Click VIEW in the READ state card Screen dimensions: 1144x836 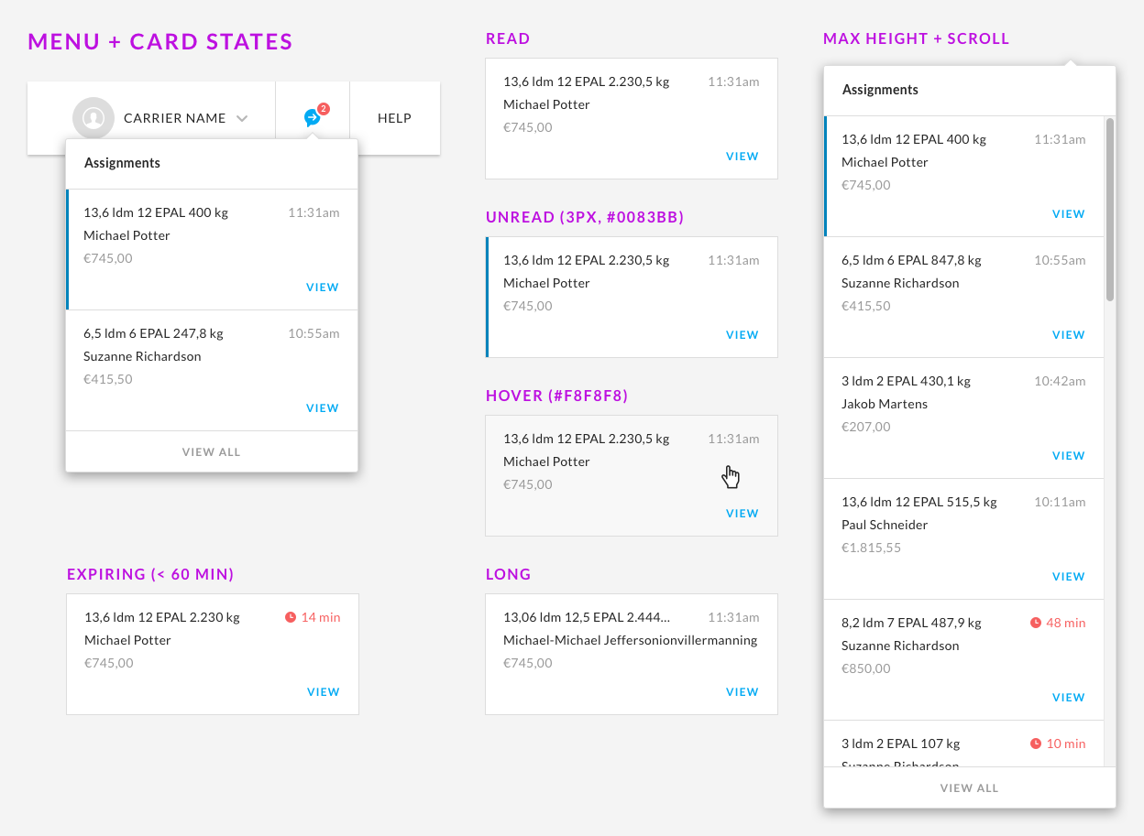coord(742,157)
